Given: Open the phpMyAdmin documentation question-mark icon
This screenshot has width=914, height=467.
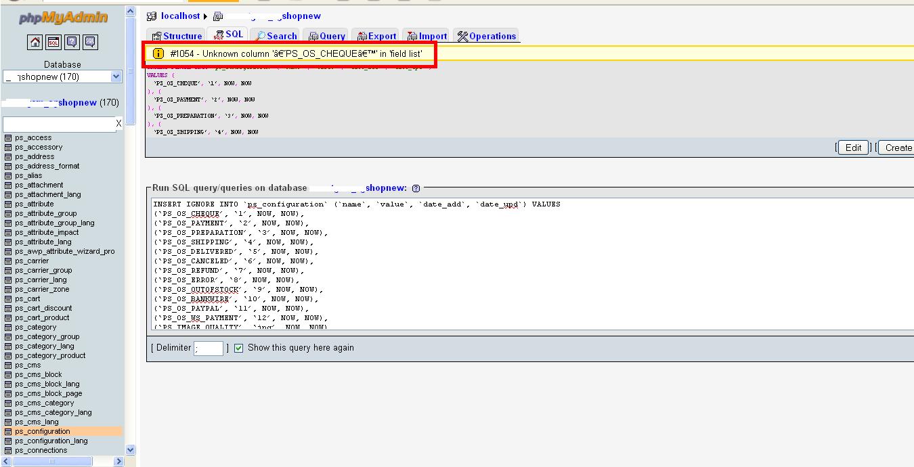Looking at the screenshot, I should click(72, 43).
